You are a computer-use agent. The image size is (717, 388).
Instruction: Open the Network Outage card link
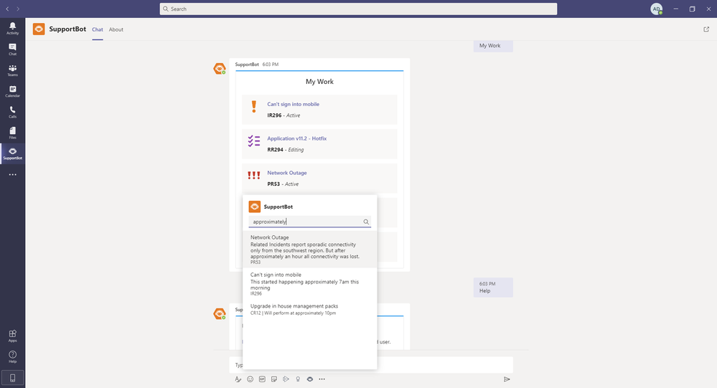(x=286, y=173)
